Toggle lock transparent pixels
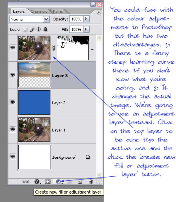Viewport: 176px width, 202px height. point(25,29)
